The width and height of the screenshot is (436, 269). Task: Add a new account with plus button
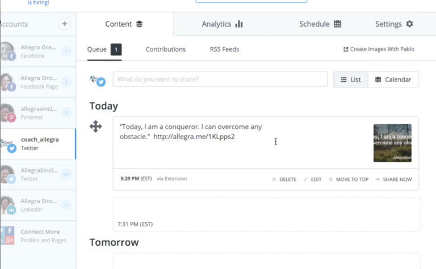65,24
